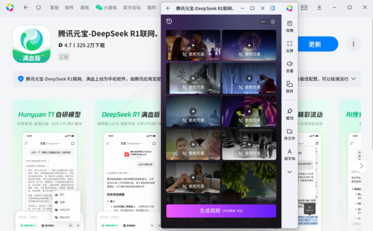Open the 传文件 file transfer icon

[x=290, y=134]
